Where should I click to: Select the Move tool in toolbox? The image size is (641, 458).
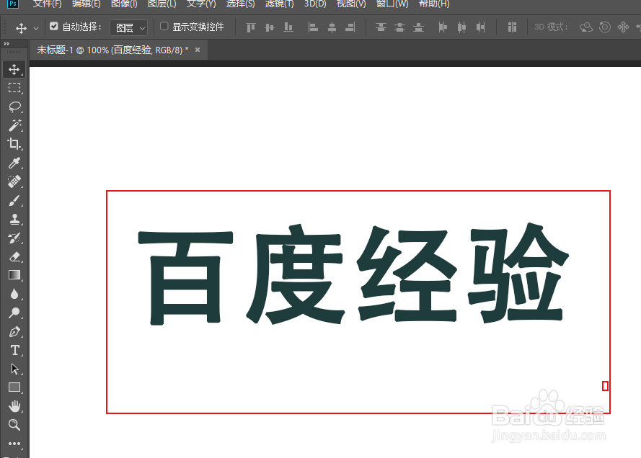(14, 69)
